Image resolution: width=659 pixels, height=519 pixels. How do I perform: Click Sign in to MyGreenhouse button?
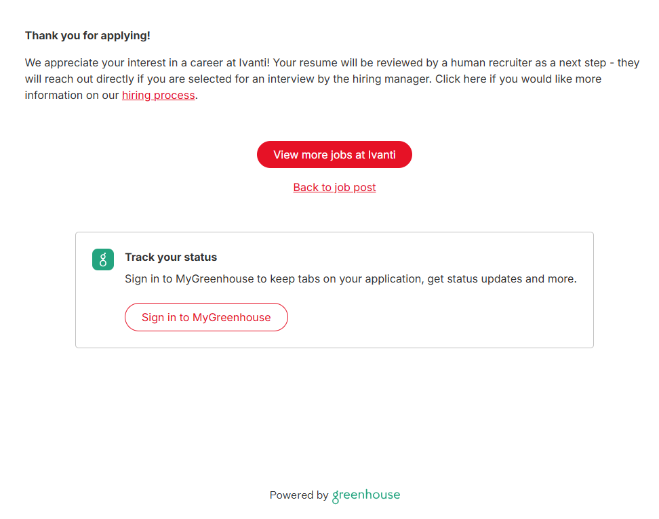click(206, 317)
